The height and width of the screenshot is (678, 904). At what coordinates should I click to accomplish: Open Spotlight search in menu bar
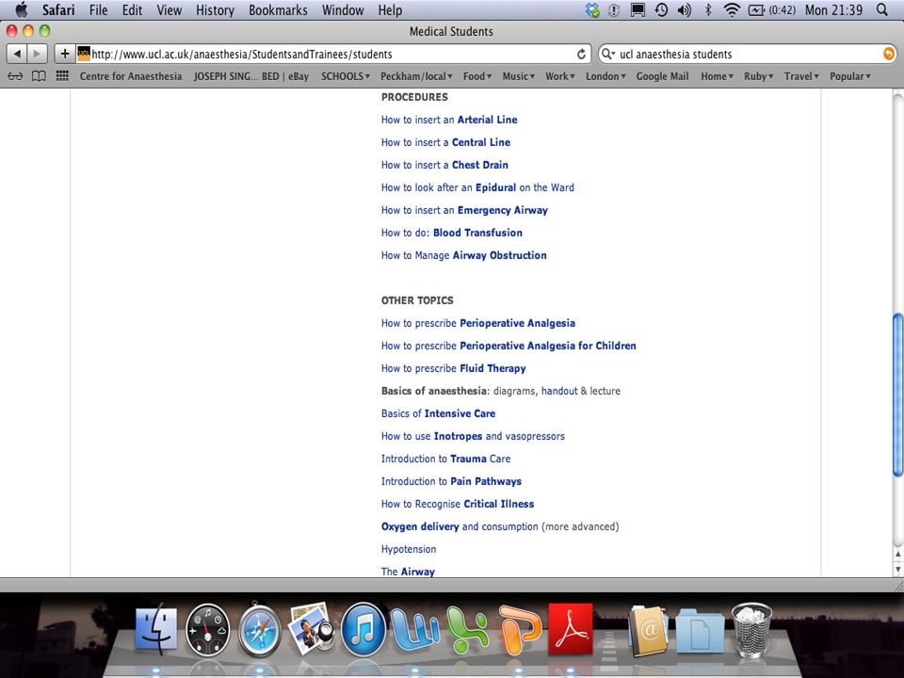[882, 9]
